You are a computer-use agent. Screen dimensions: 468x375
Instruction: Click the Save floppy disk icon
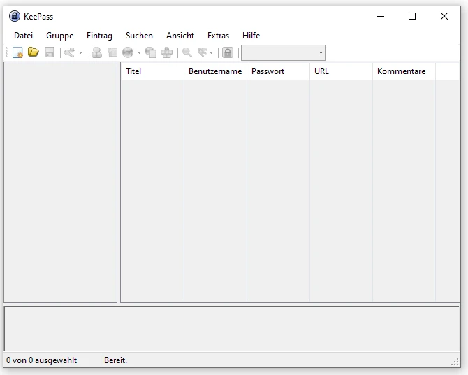(50, 52)
